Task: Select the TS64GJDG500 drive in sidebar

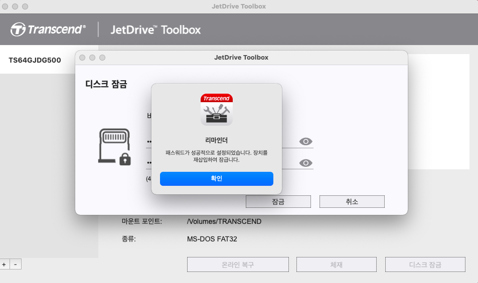Action: (35, 60)
